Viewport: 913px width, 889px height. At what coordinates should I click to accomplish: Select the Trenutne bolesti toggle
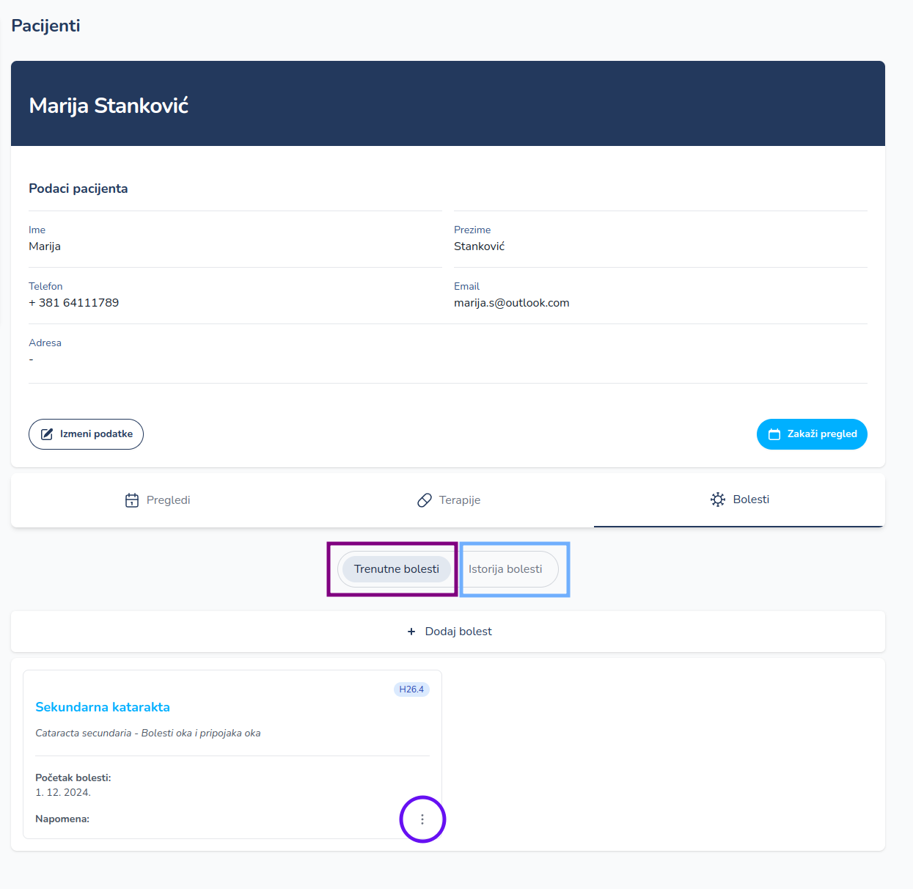tap(396, 569)
